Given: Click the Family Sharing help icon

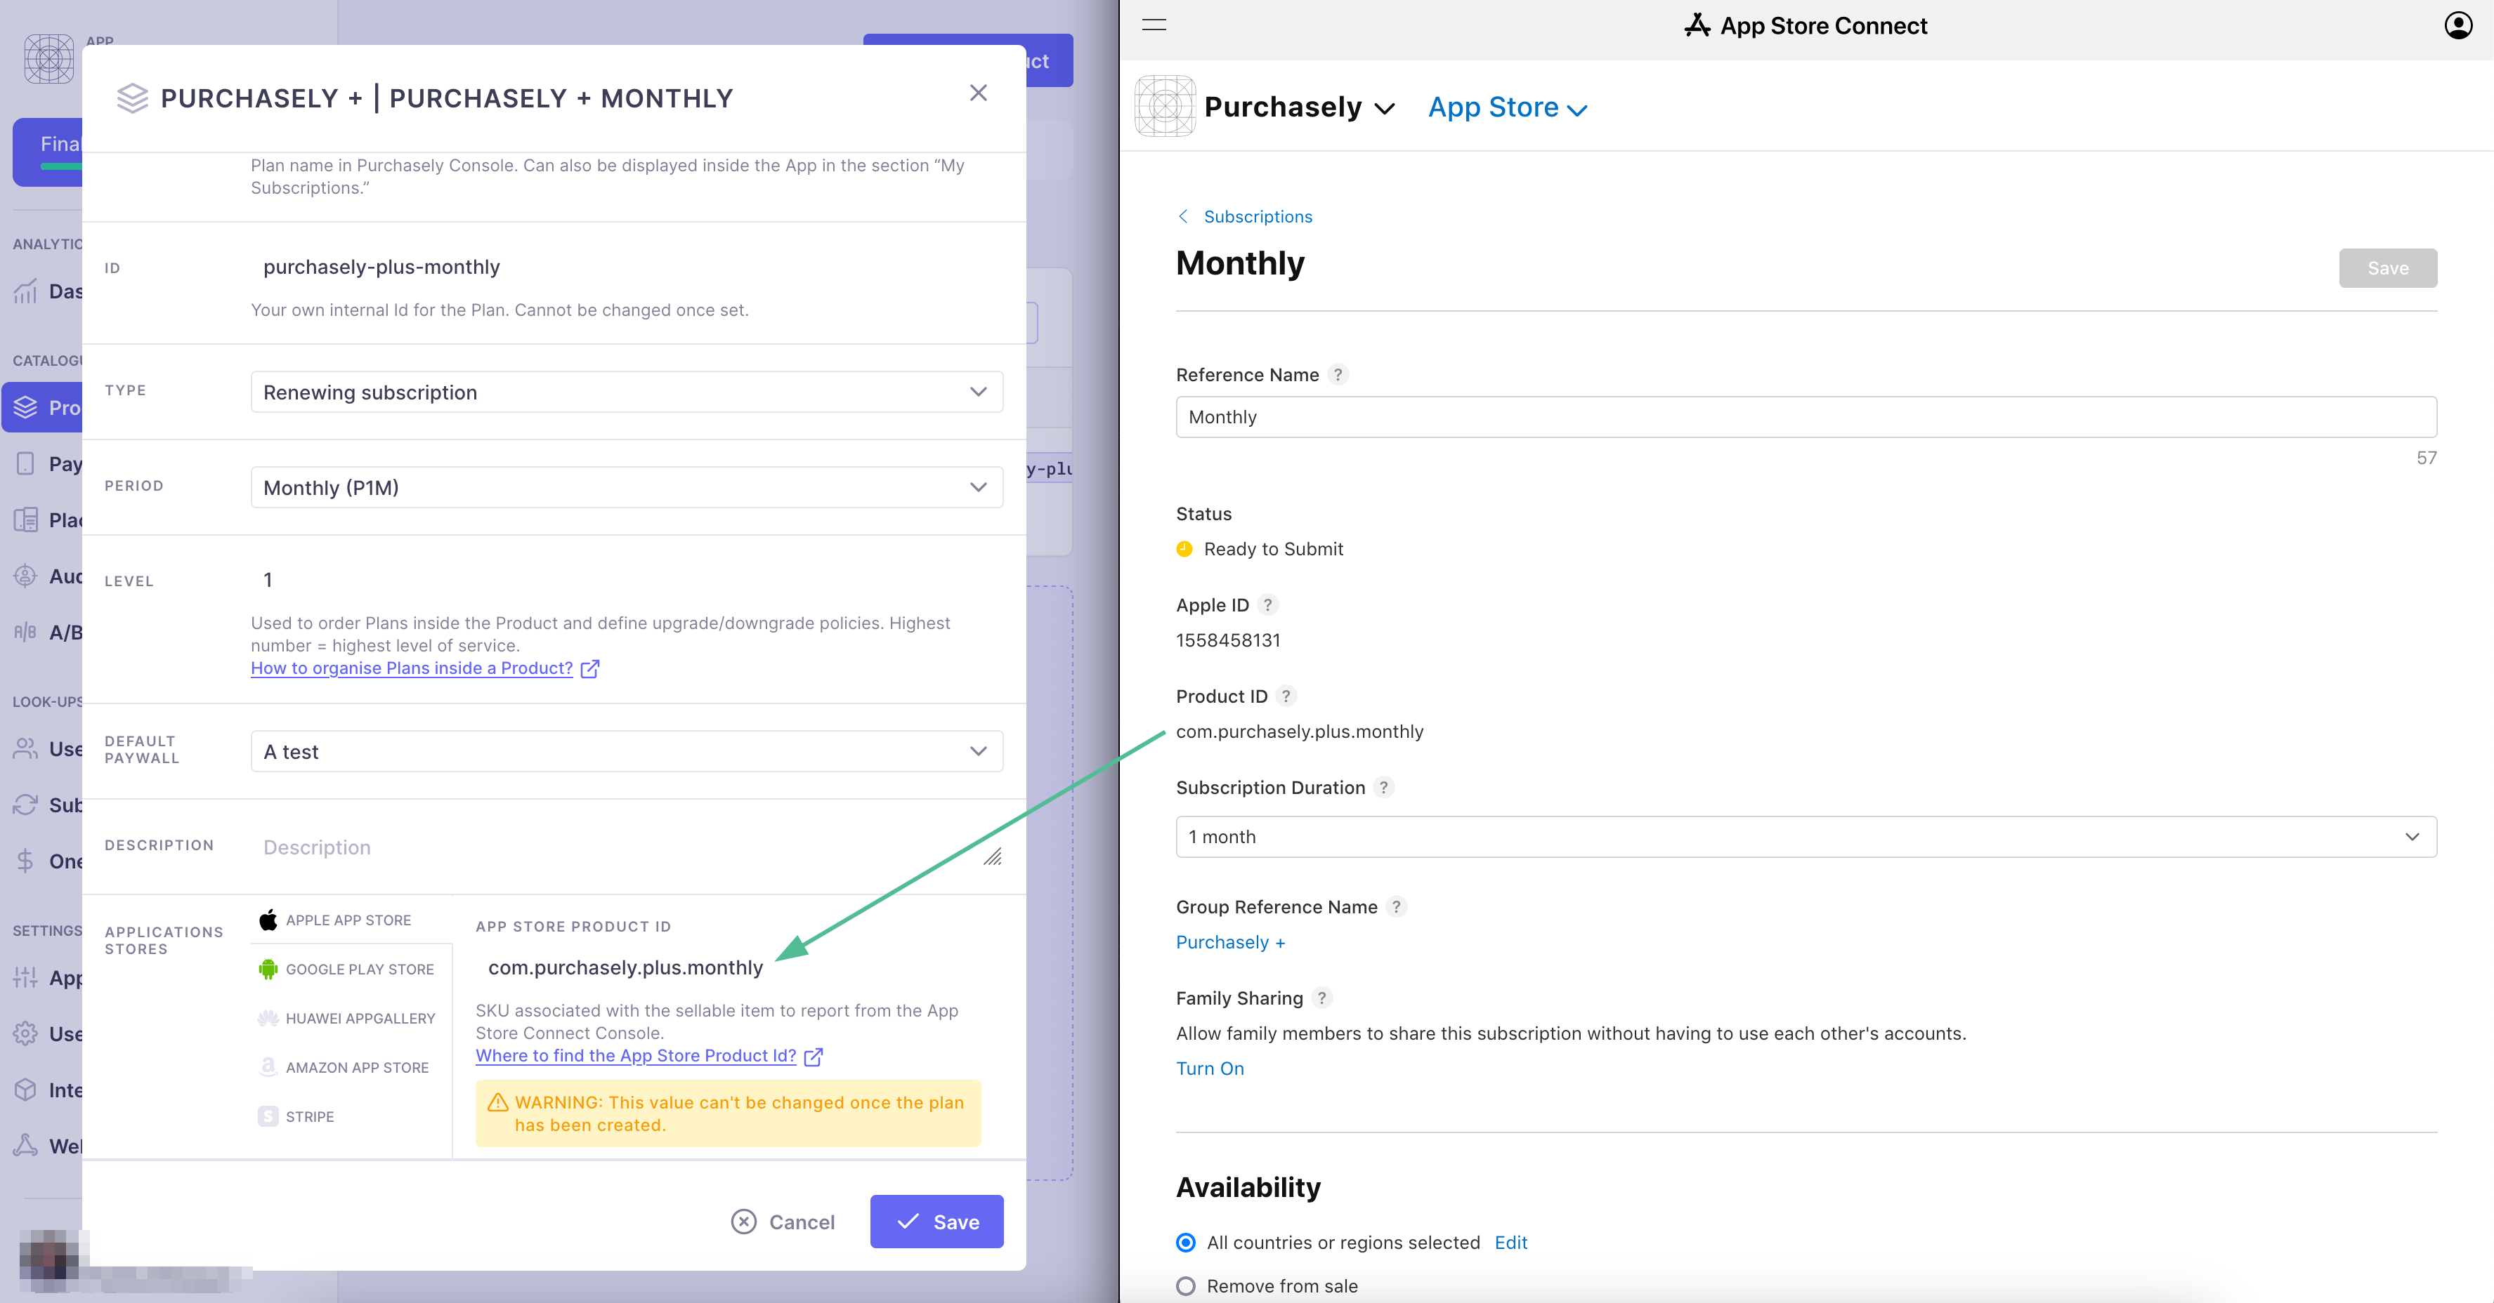Looking at the screenshot, I should (x=1321, y=998).
